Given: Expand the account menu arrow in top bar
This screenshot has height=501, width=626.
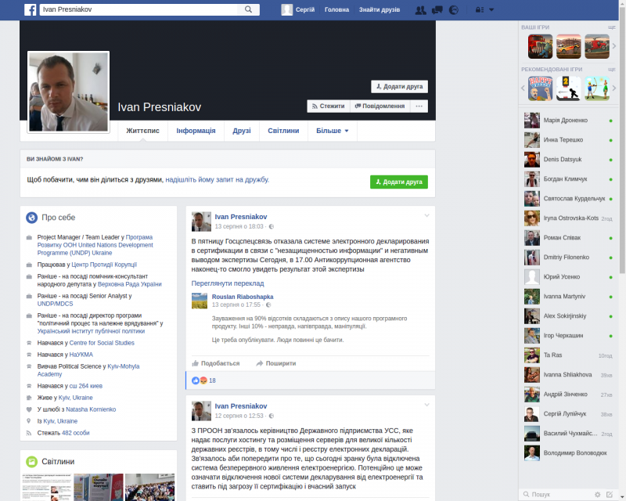Looking at the screenshot, I should [491, 9].
